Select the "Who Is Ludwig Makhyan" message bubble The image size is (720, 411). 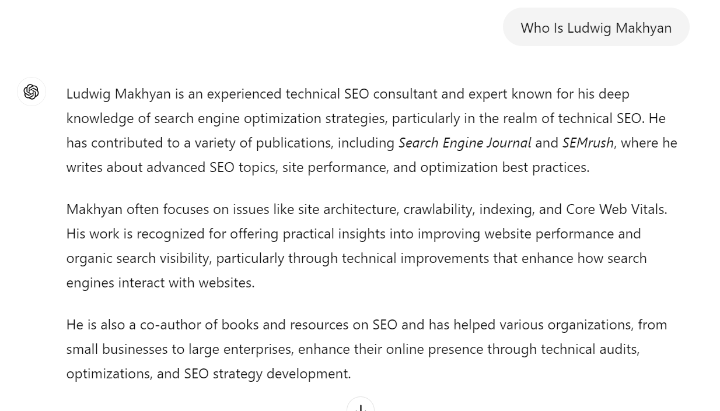point(596,27)
